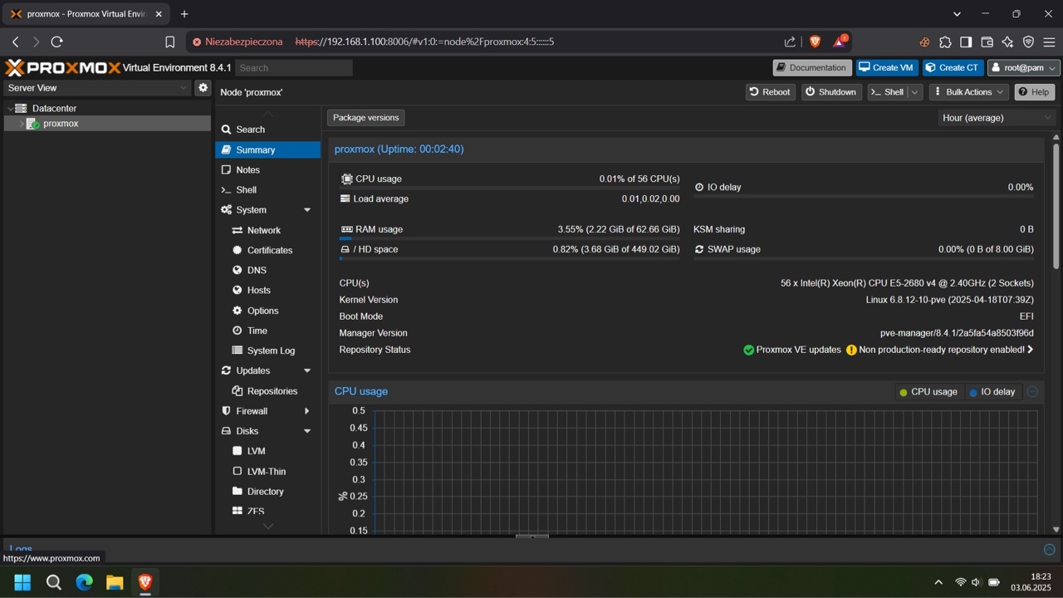
Task: Click the proxmox node icon in tree
Action: coord(33,124)
